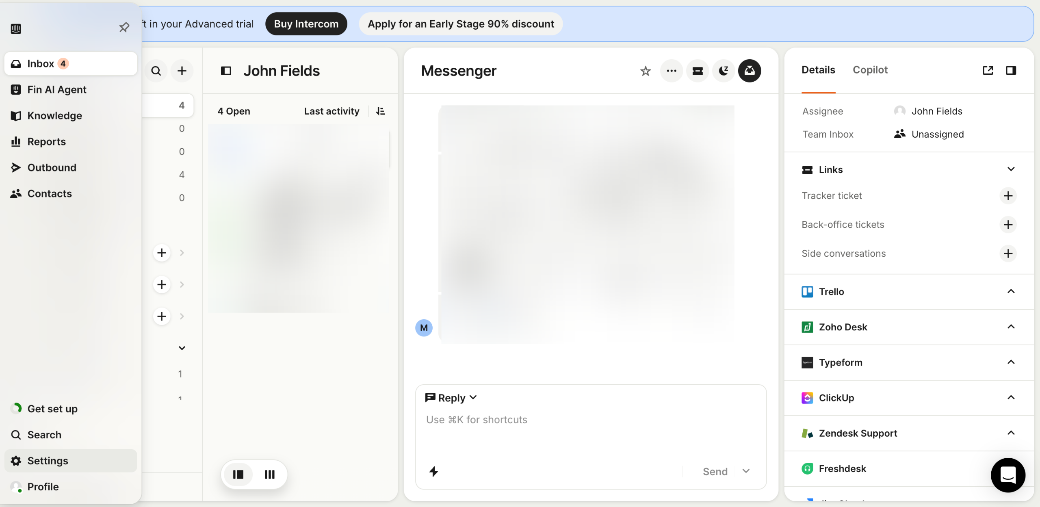Open the conversation more options menu

coord(672,71)
